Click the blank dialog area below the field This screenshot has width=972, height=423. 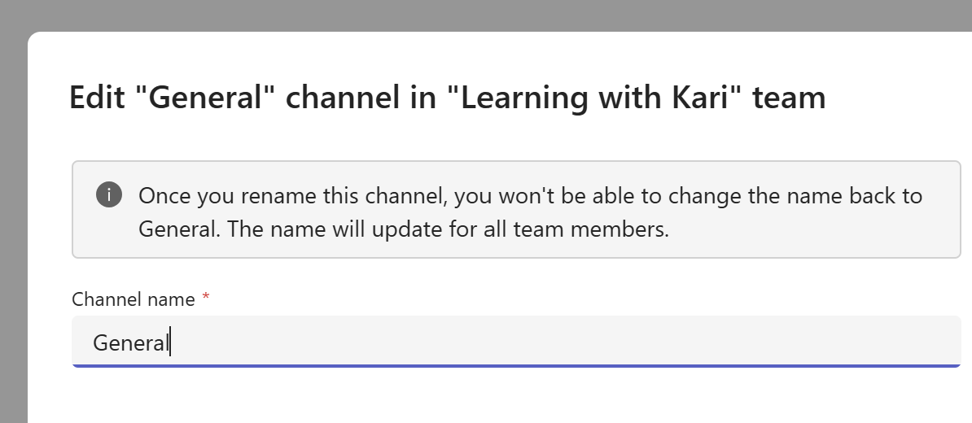(x=488, y=399)
